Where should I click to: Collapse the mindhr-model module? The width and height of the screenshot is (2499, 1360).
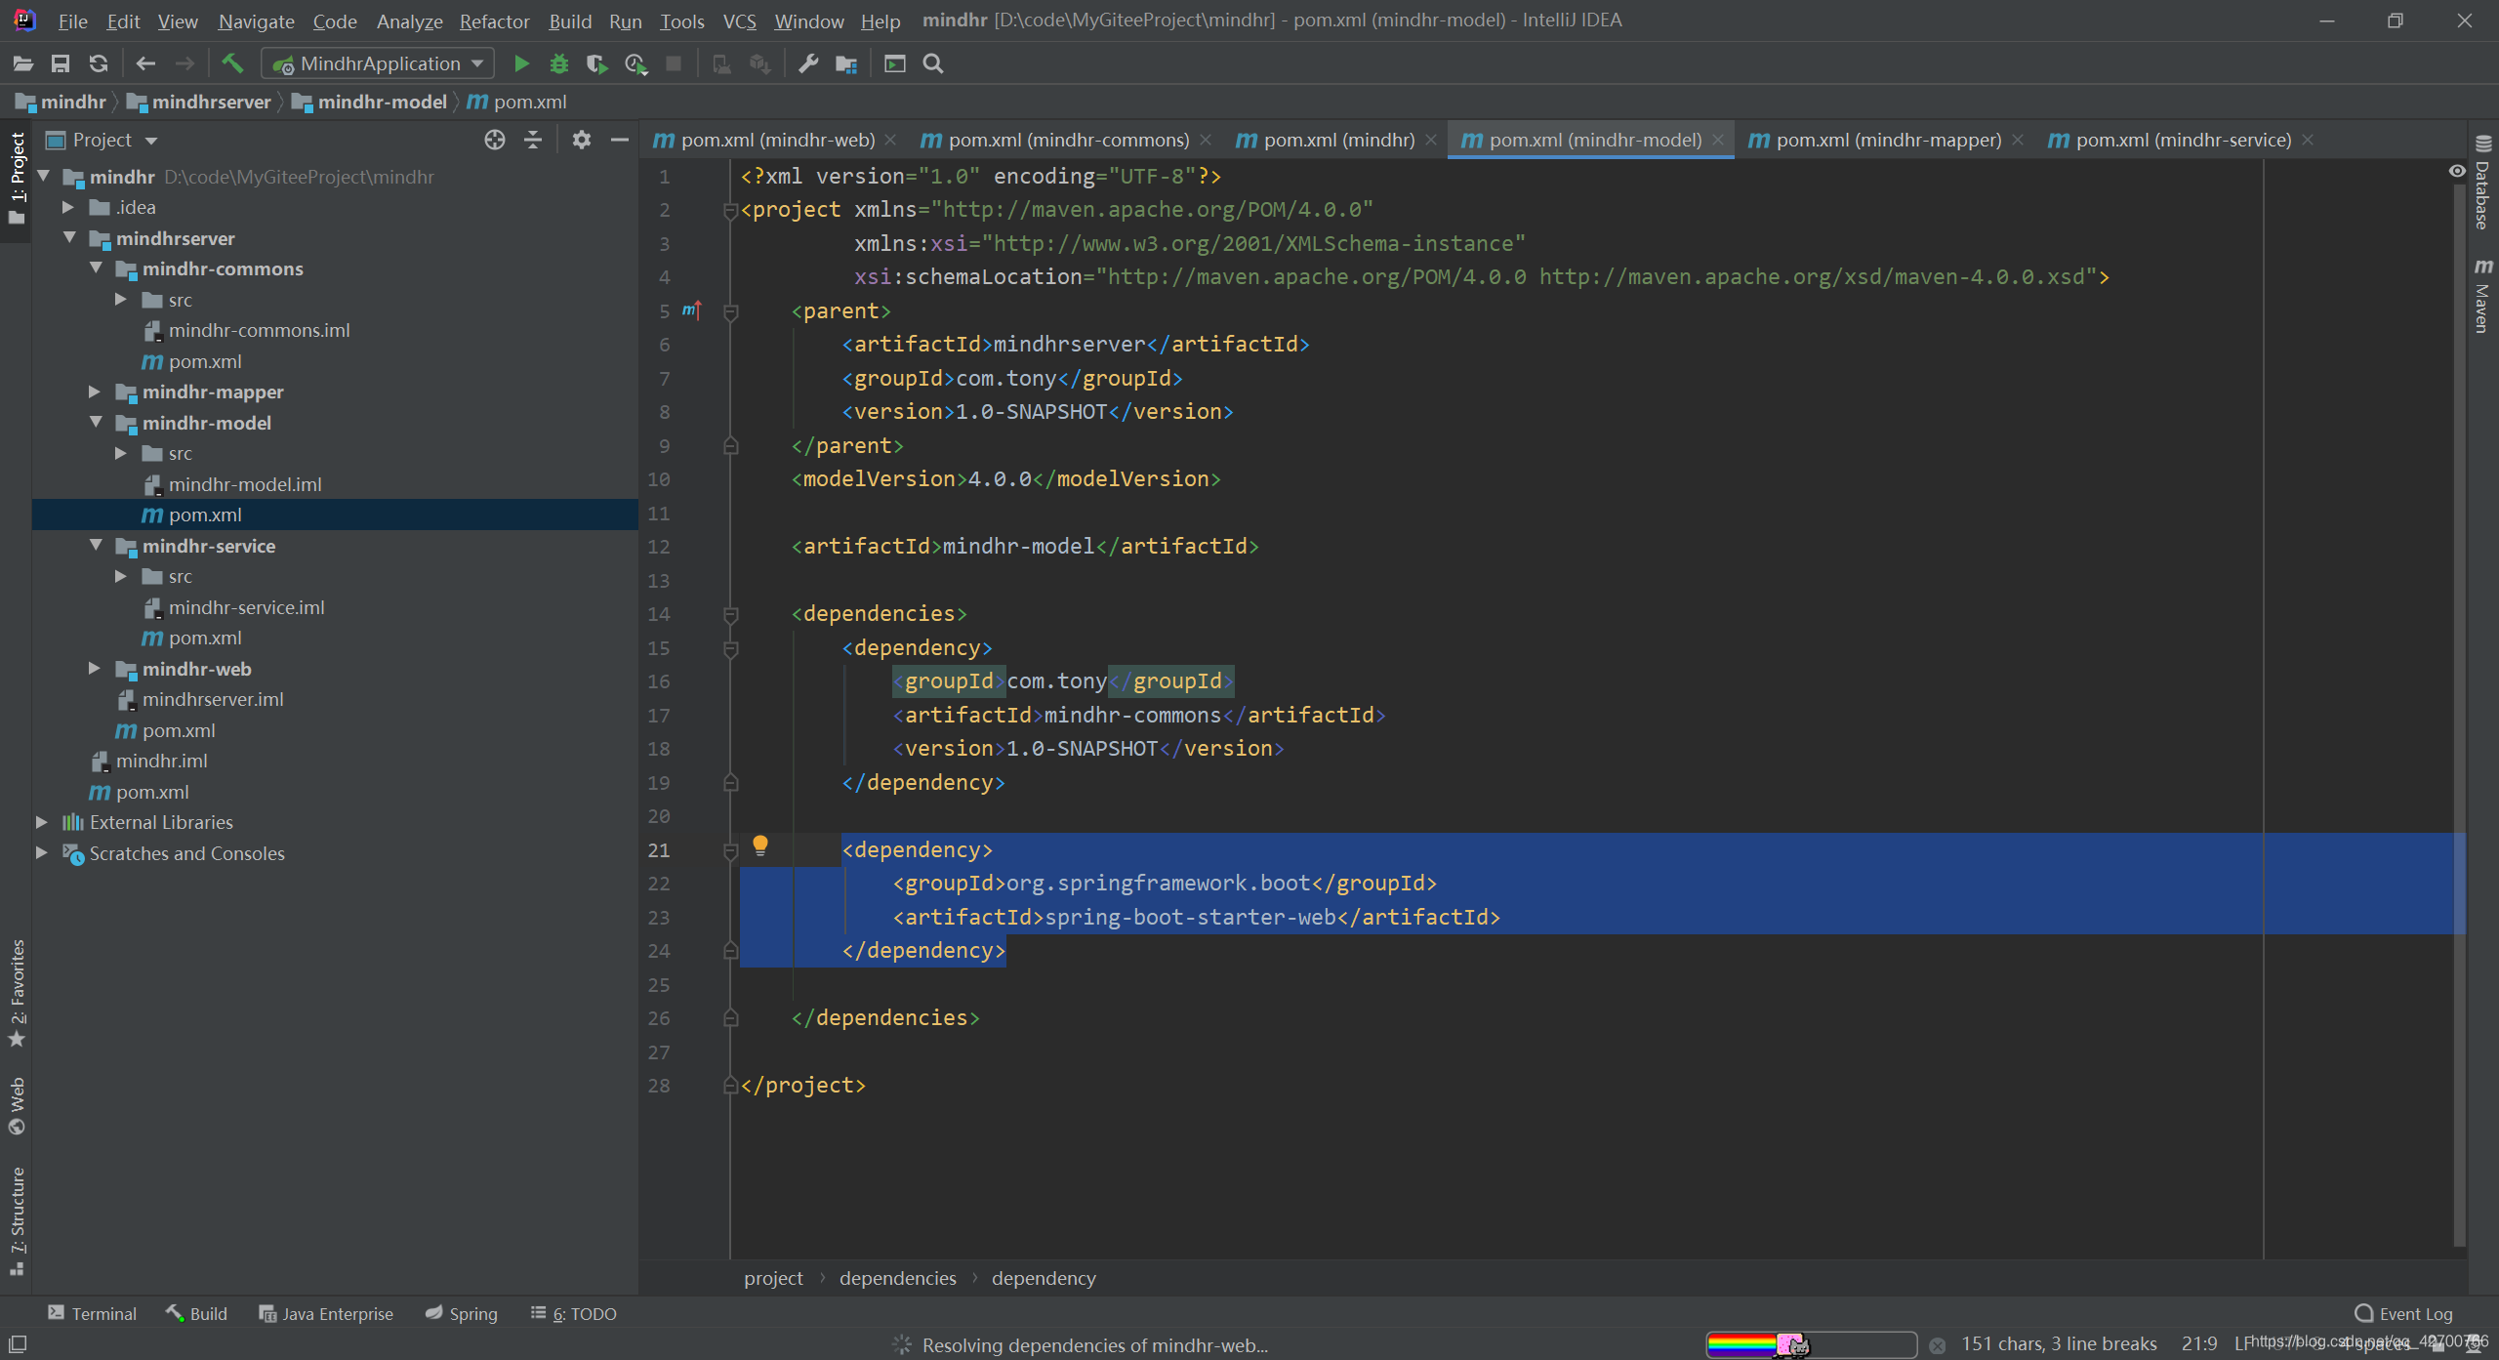click(96, 422)
